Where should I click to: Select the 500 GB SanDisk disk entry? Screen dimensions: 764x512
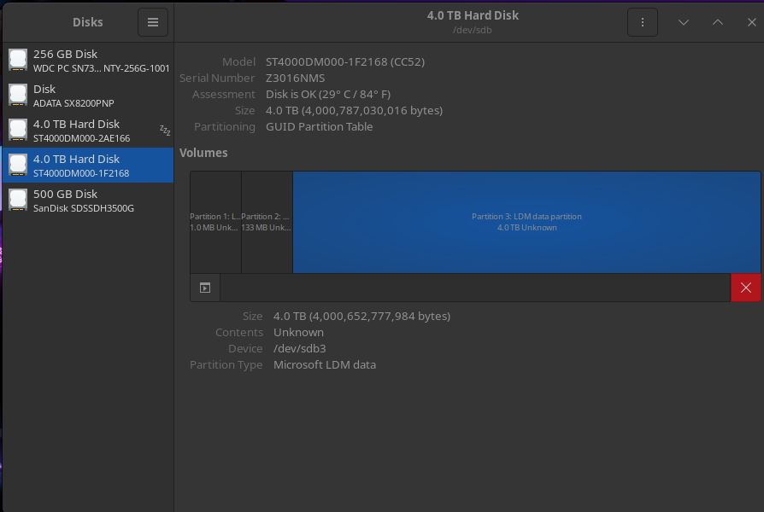(x=88, y=201)
